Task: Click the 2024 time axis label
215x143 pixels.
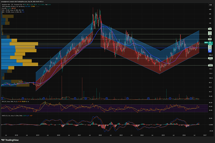Action: pos(142,135)
